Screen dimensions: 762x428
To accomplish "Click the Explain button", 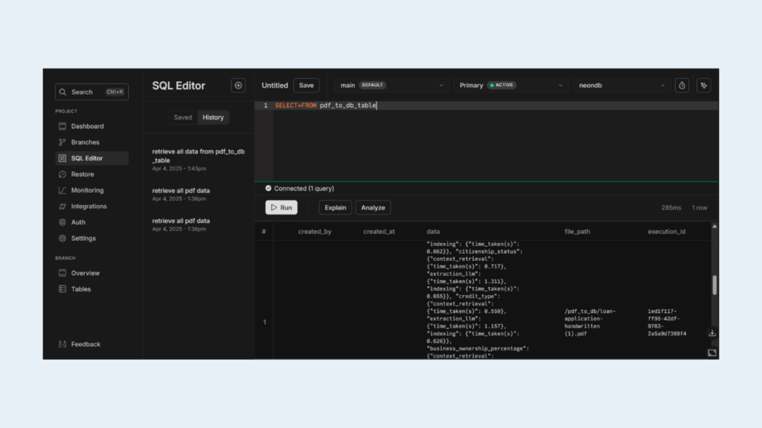I will 335,207.
